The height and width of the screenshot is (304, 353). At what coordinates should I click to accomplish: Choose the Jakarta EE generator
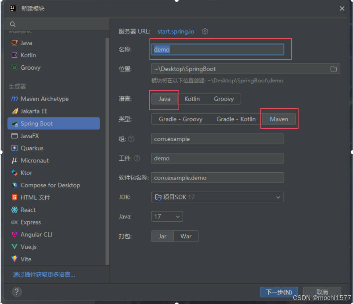pyautogui.click(x=37, y=111)
